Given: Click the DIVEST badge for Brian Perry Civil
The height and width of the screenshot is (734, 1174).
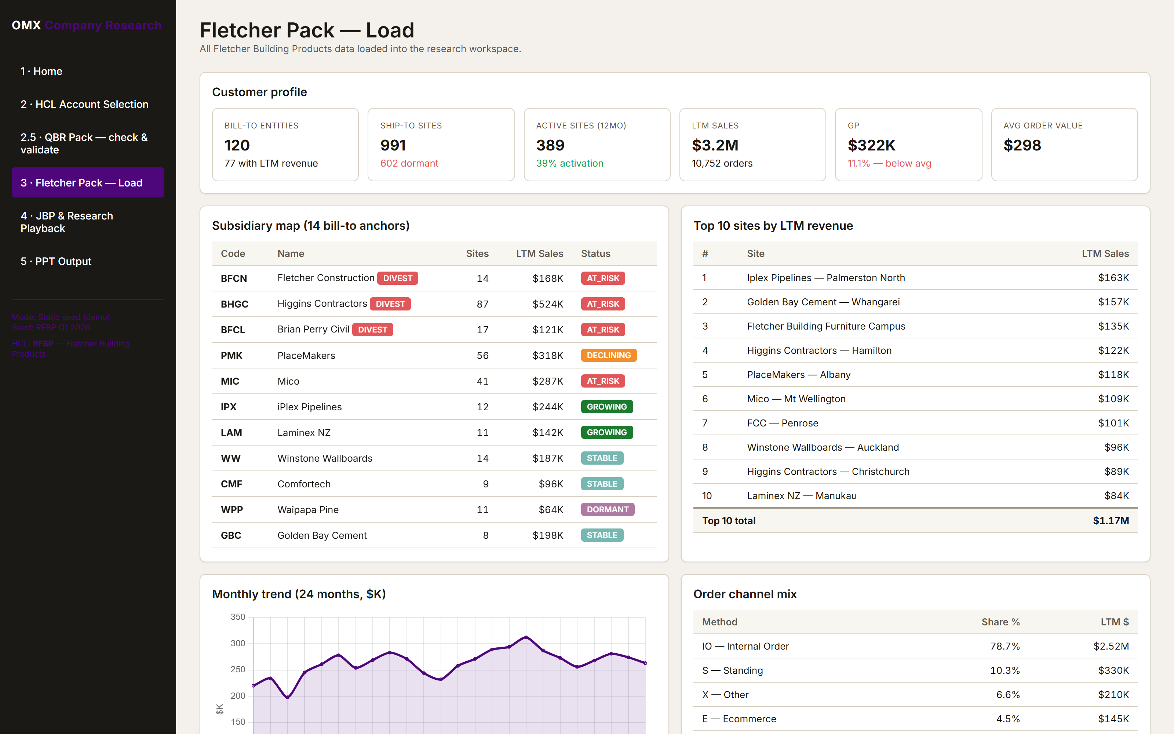Looking at the screenshot, I should (373, 330).
